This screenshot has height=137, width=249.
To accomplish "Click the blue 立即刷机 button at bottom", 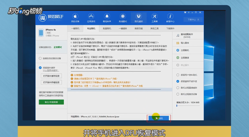I will (159, 118).
